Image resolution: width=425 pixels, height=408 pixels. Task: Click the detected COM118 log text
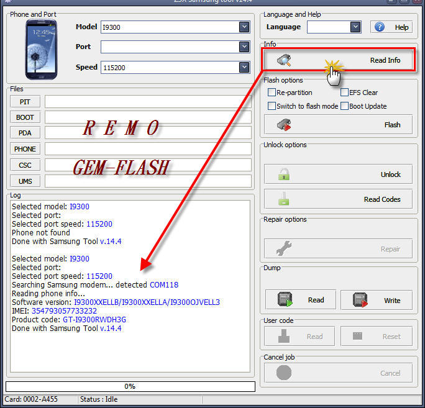pyautogui.click(x=164, y=285)
